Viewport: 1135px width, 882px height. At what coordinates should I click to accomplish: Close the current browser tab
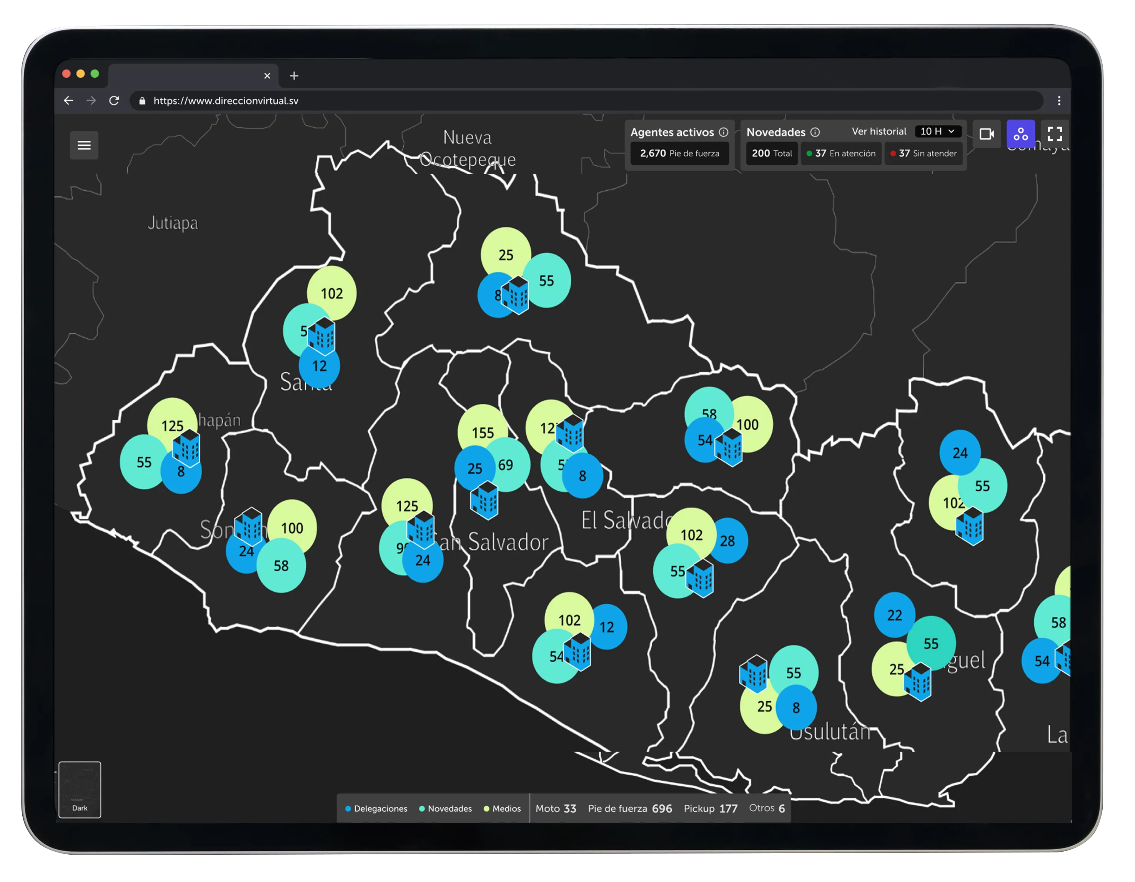pyautogui.click(x=268, y=77)
